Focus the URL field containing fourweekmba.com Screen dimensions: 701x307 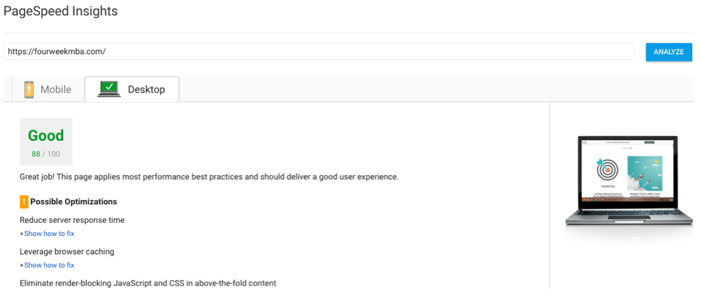[319, 52]
